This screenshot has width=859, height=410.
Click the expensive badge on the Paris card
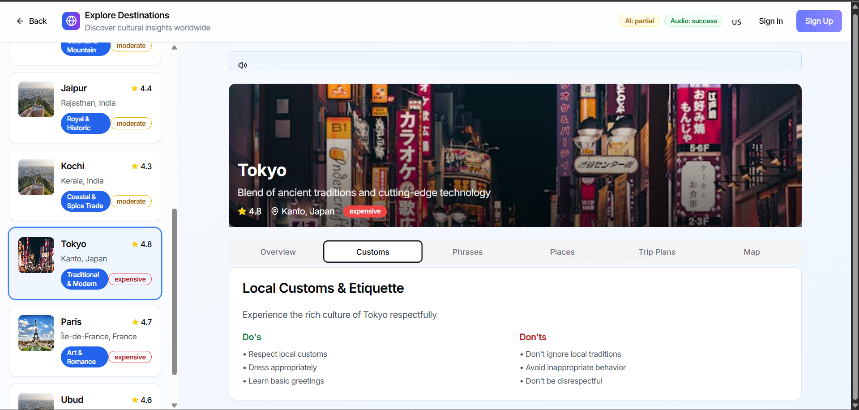point(130,357)
